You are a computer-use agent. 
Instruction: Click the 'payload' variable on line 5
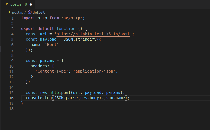click(x=48, y=39)
